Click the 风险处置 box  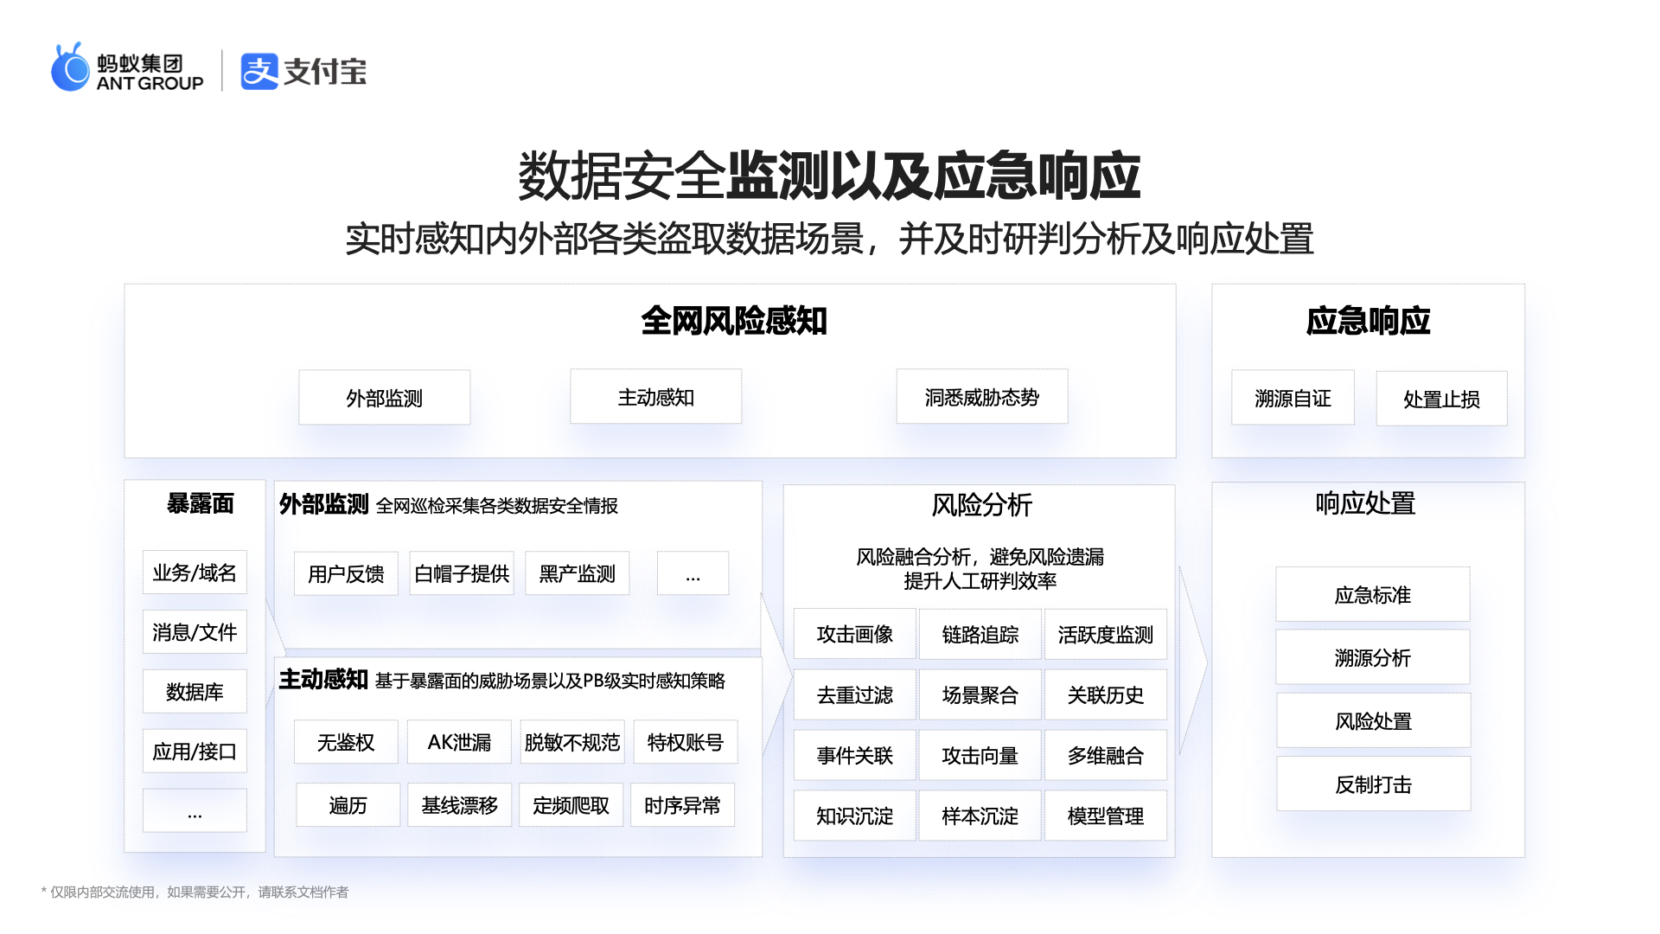(1373, 720)
